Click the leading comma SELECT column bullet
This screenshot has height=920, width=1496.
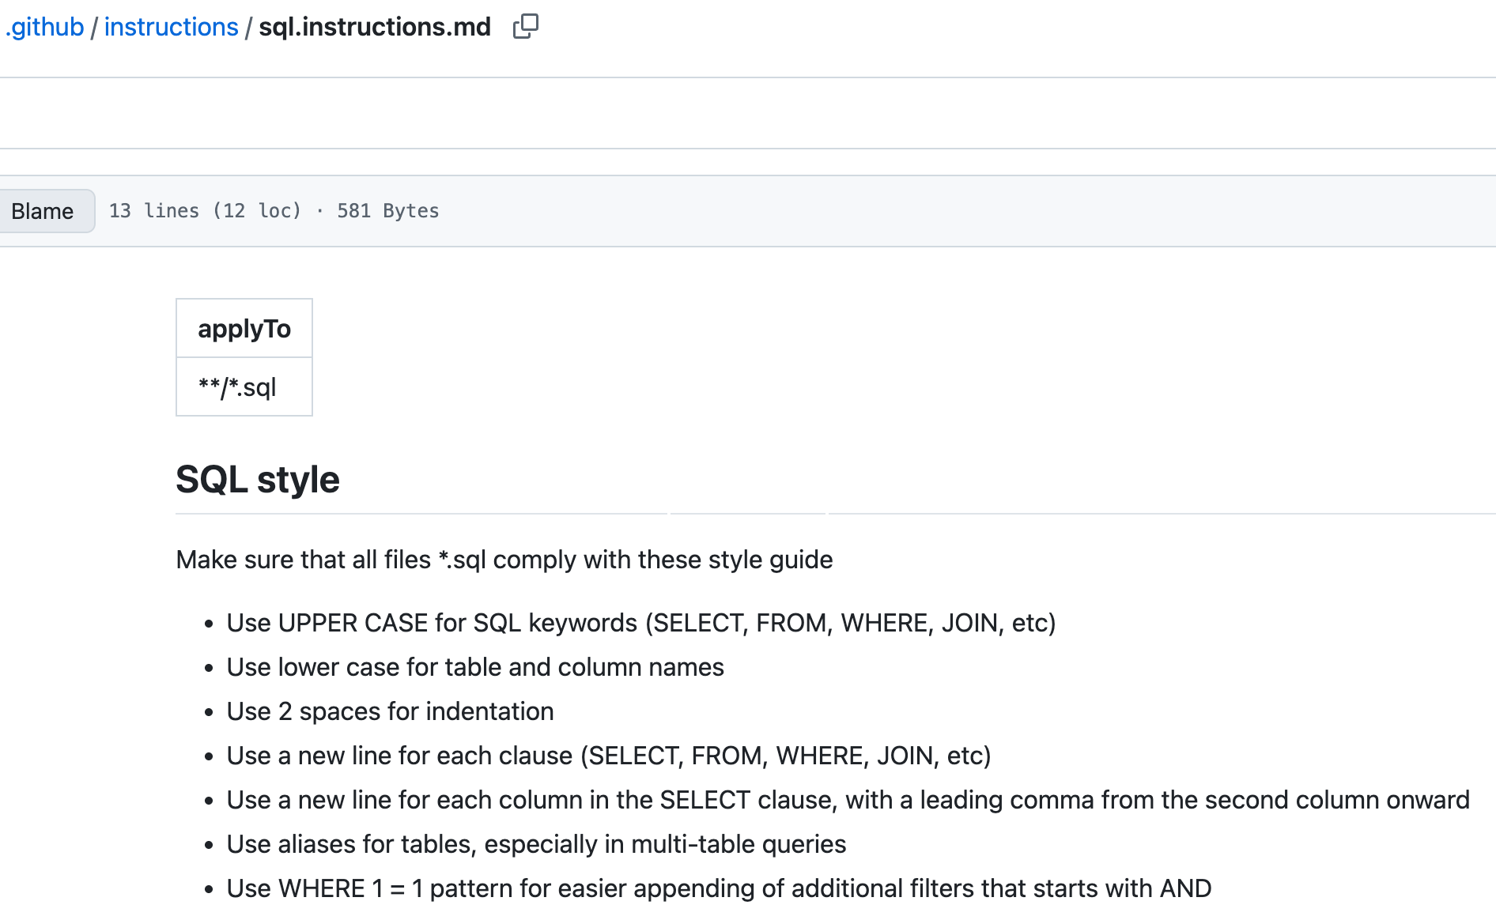[x=848, y=800]
